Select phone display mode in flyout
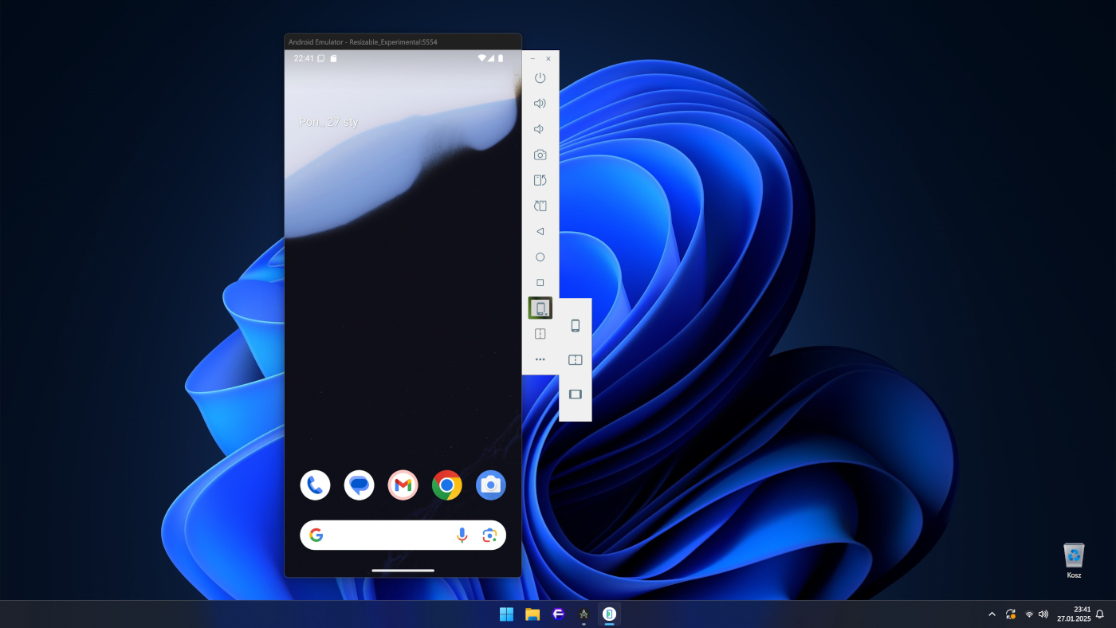Image resolution: width=1116 pixels, height=628 pixels. pos(575,325)
